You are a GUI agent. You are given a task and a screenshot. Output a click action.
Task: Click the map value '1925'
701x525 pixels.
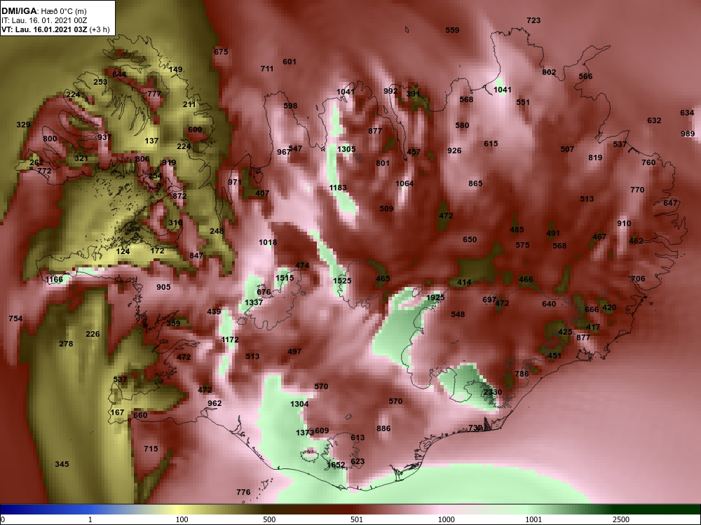(x=435, y=297)
